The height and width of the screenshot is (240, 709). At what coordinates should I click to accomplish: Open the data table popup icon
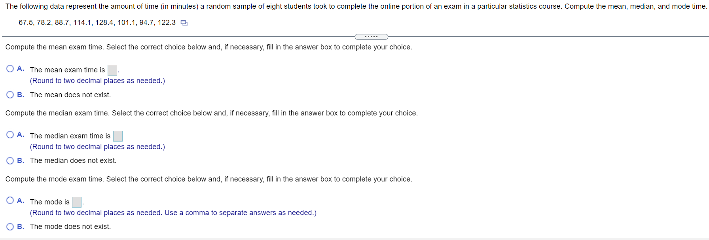pos(184,23)
